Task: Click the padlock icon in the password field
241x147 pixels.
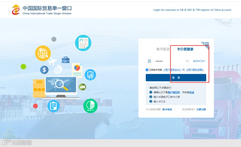Action: click(x=149, y=61)
